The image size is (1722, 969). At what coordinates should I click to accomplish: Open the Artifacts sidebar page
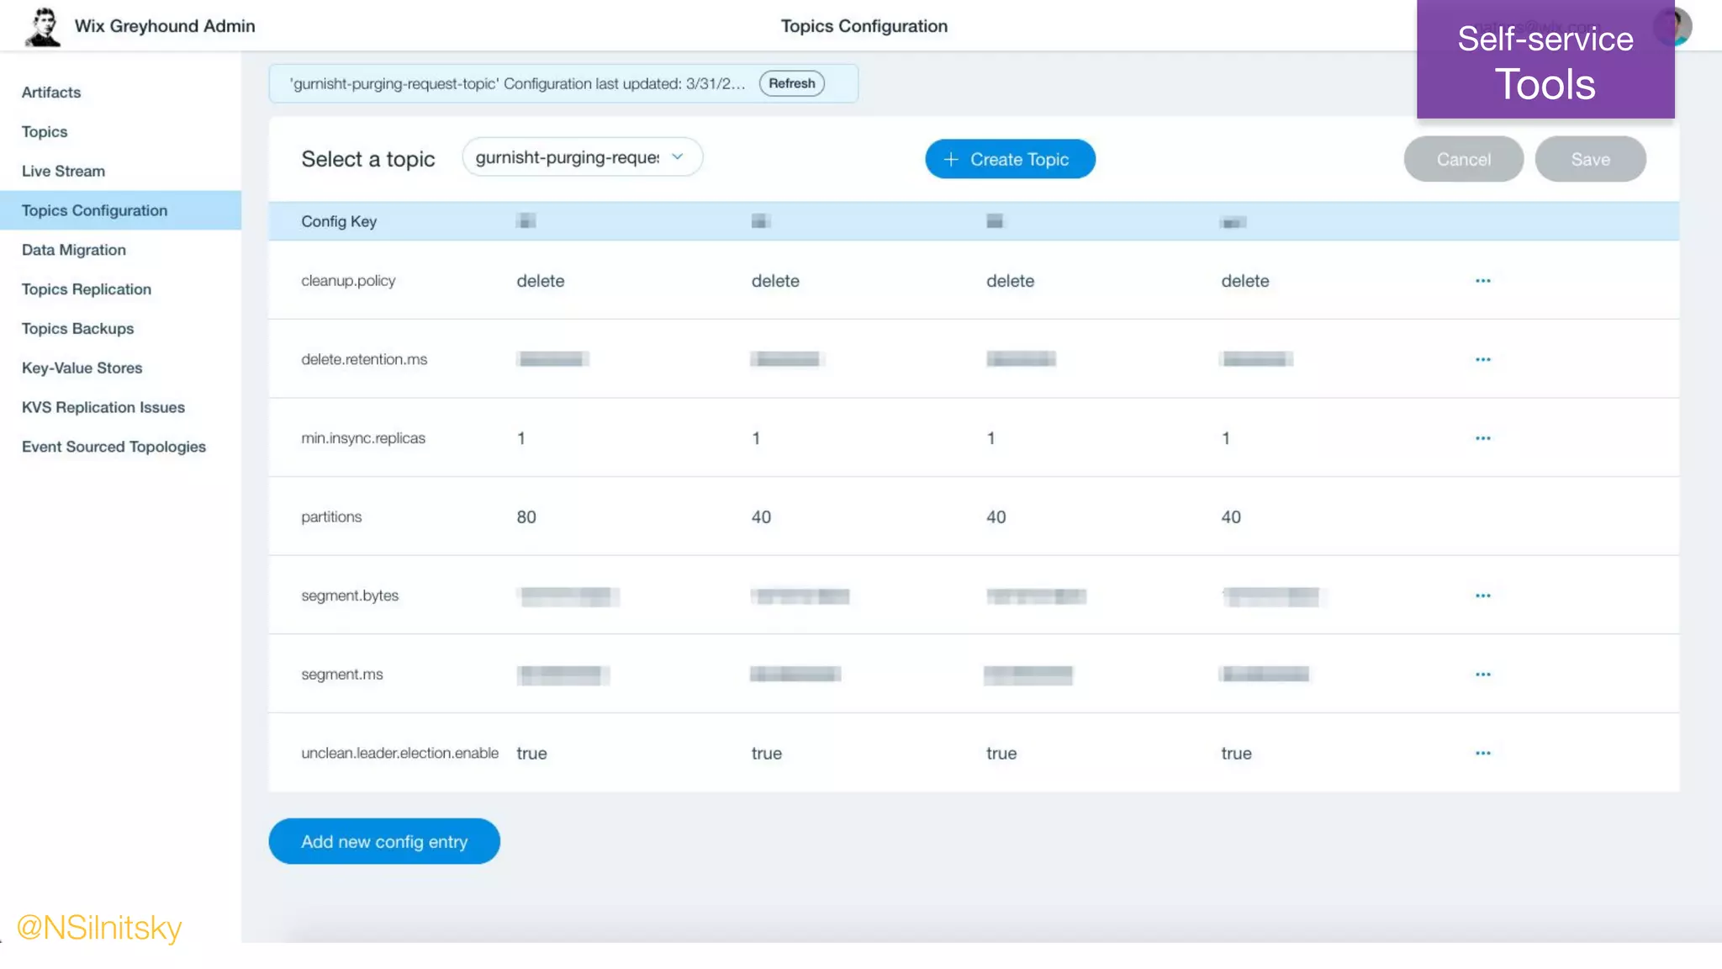click(51, 93)
